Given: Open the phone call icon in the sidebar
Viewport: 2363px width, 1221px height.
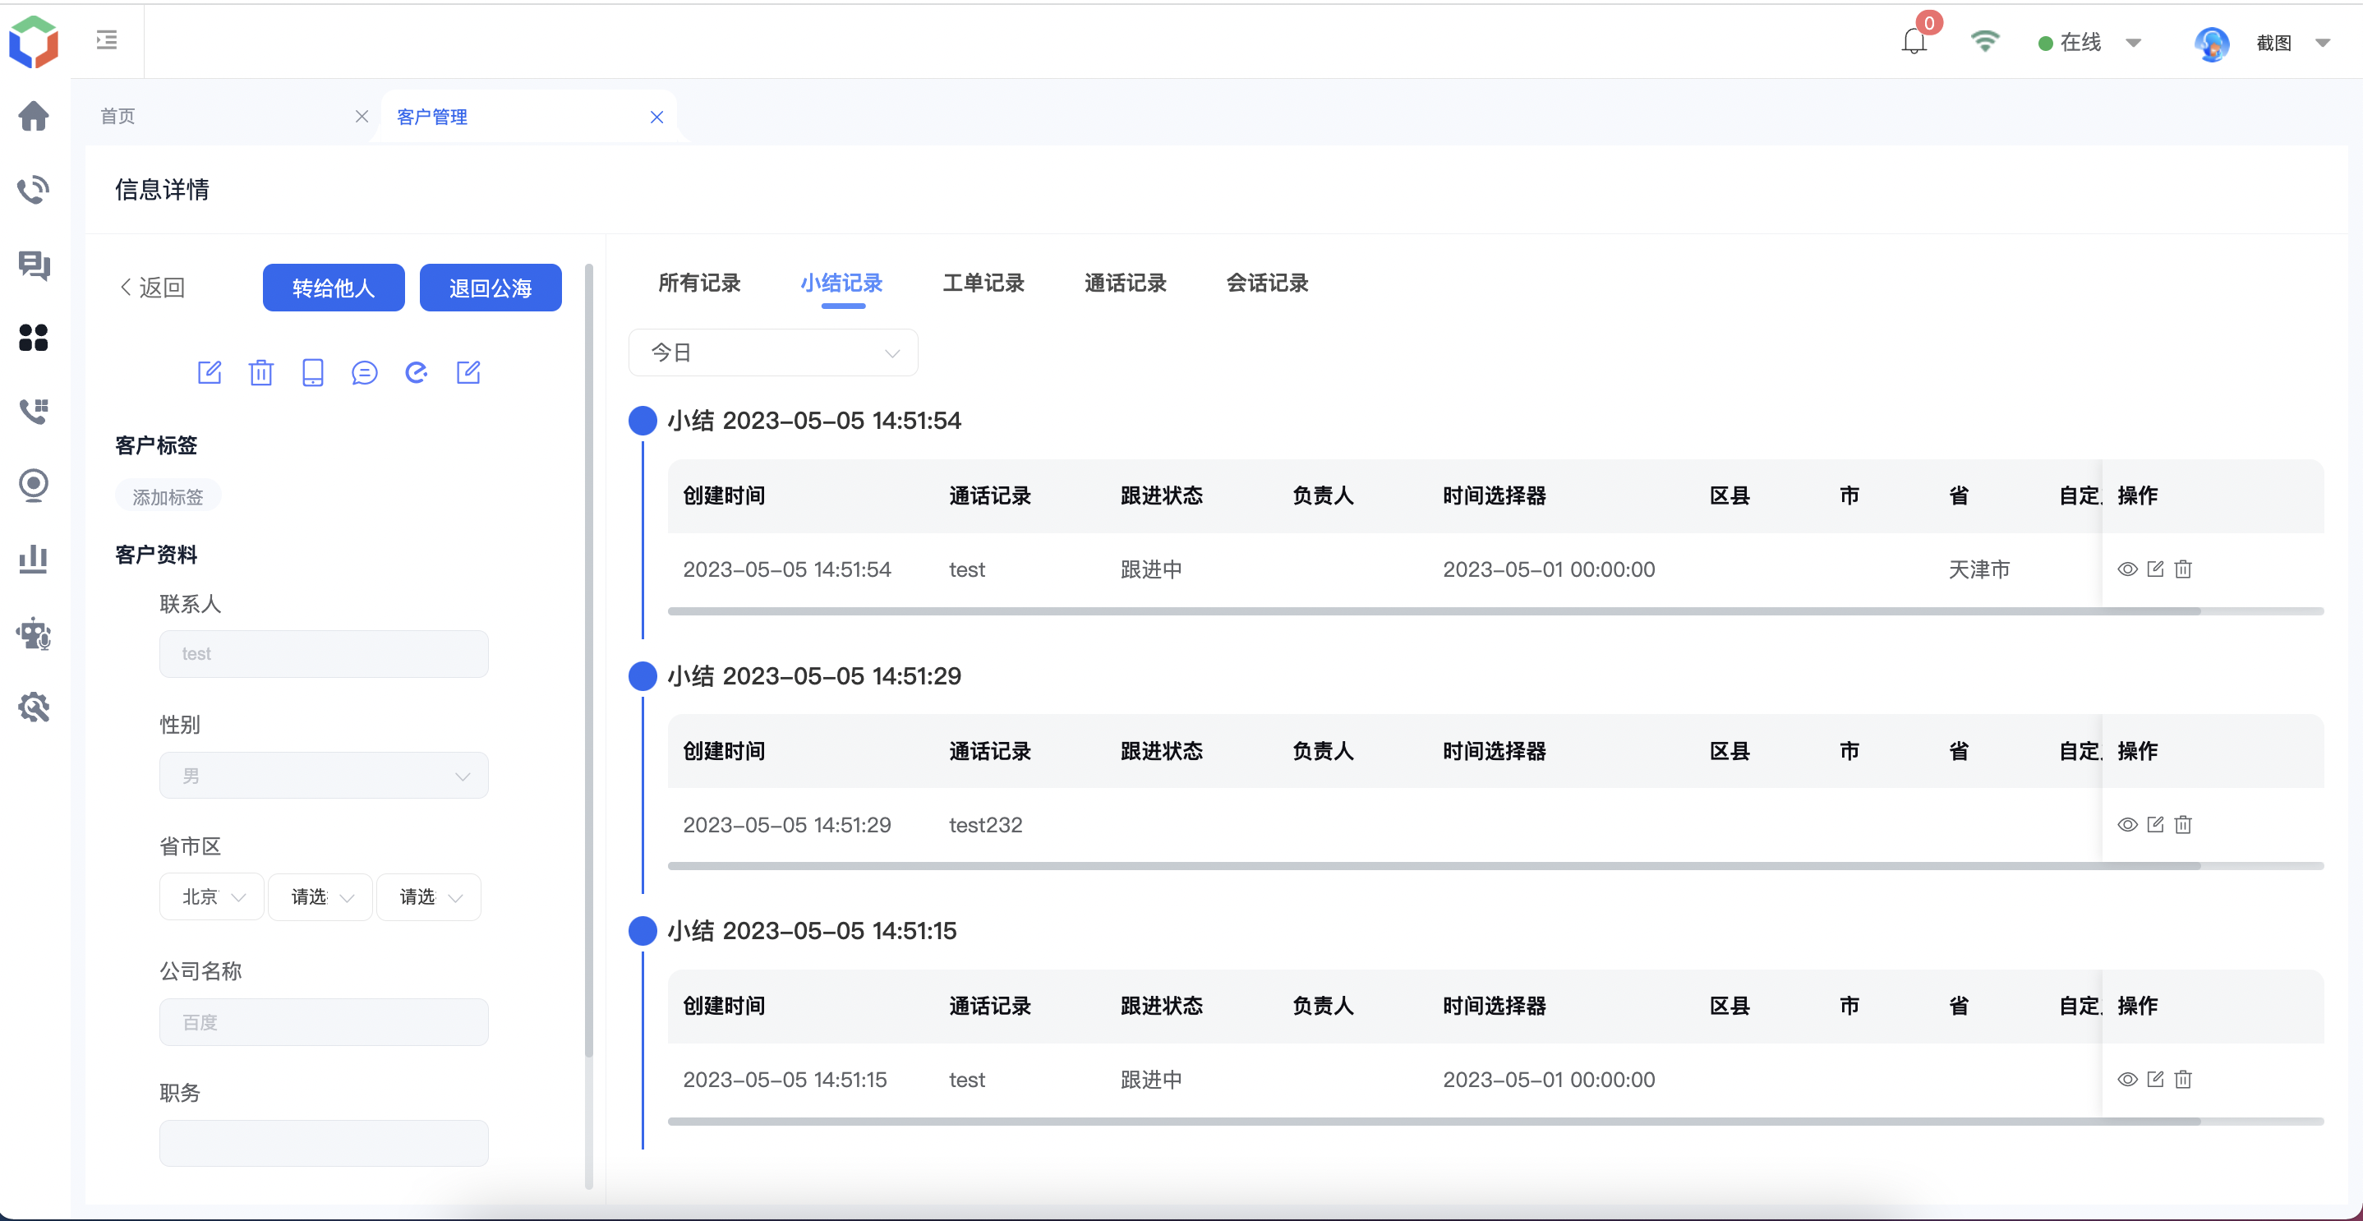Looking at the screenshot, I should click(x=34, y=189).
